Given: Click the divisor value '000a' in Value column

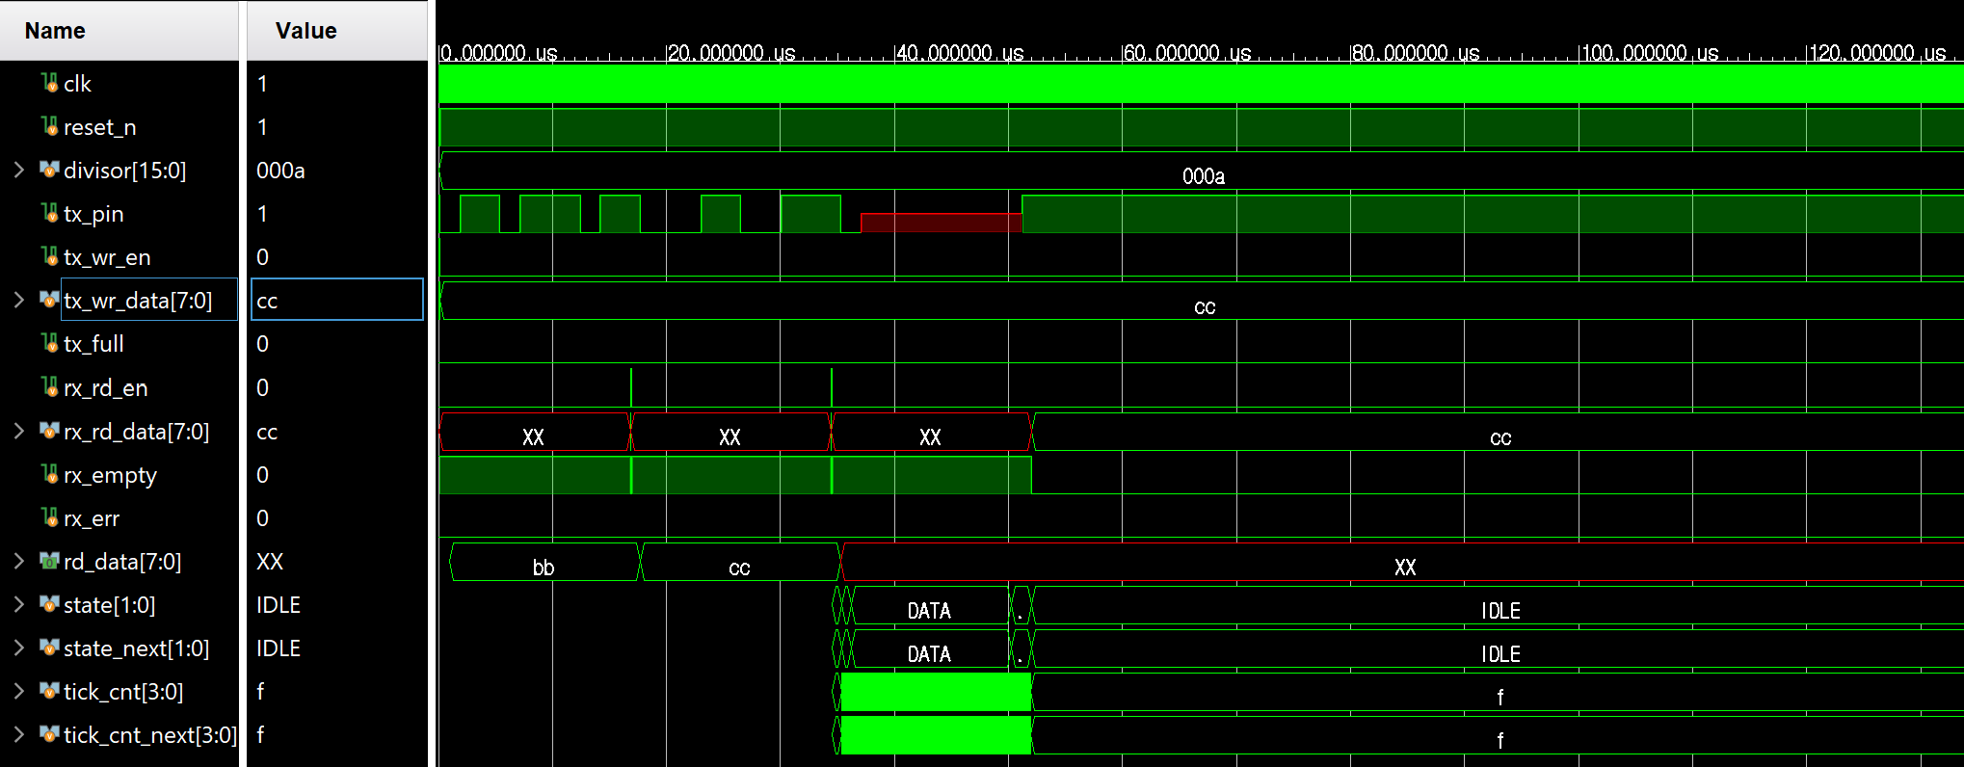Looking at the screenshot, I should point(280,171).
